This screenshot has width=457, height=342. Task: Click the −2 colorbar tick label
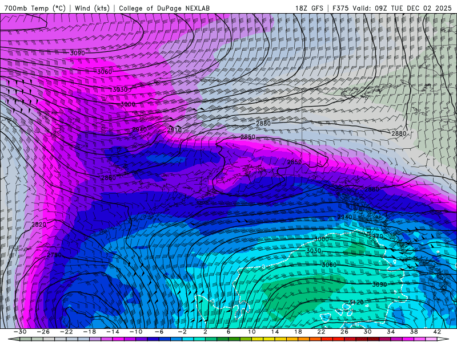point(182,332)
